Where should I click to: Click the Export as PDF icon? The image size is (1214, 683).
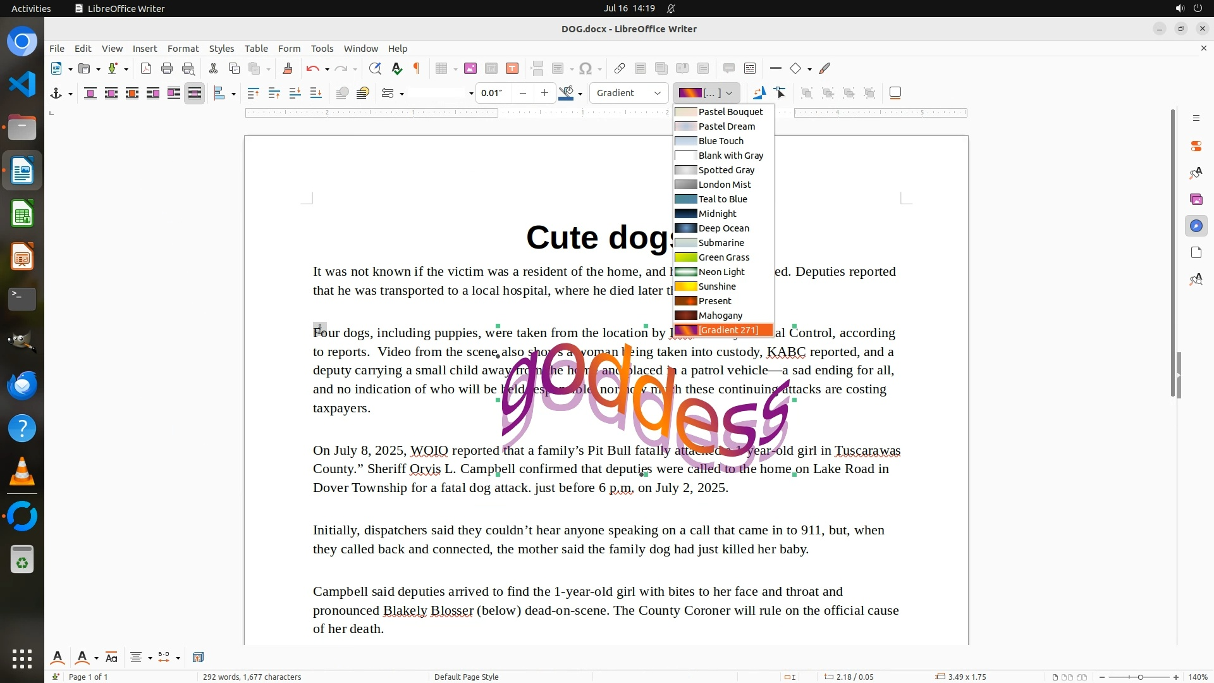click(146, 69)
